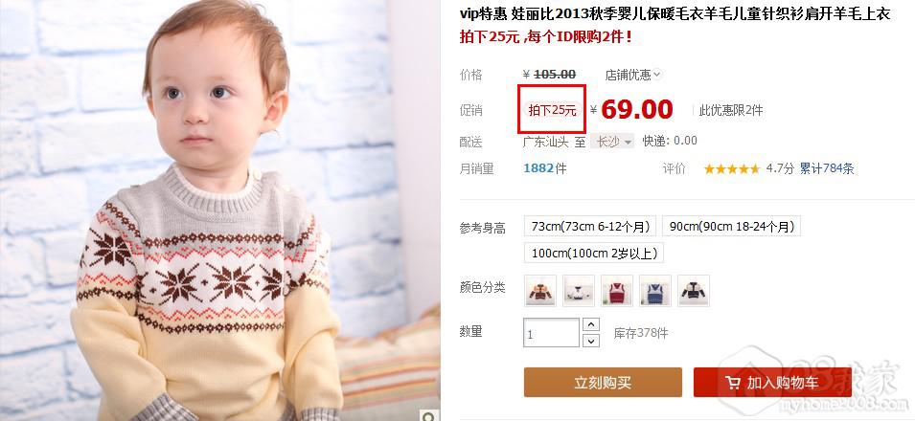Open the 累计784条 reviews link
Screen dimensions: 915x421
[826, 169]
